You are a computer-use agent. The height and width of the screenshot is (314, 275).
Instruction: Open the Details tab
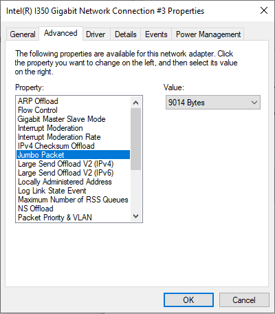tap(126, 34)
